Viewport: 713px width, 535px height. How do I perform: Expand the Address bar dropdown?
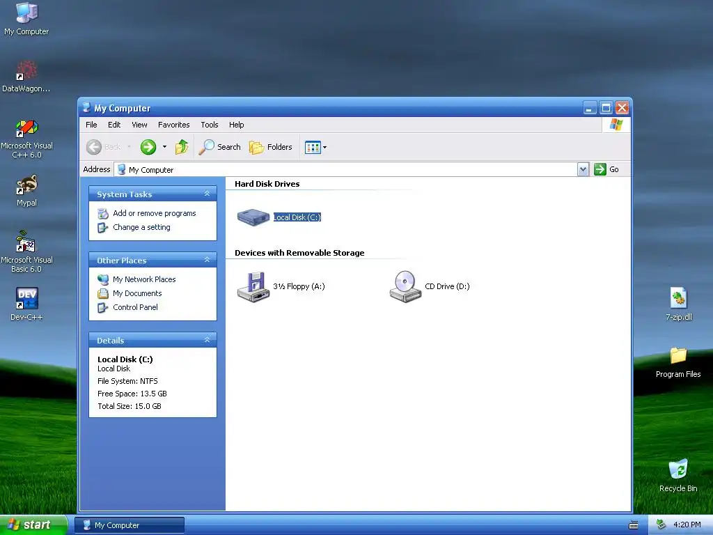coord(583,170)
